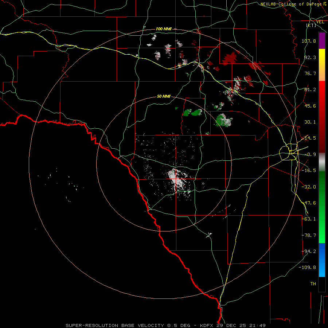Click the -109.8 velocity scale value
Viewport: 328px width, 328px height.
click(307, 268)
